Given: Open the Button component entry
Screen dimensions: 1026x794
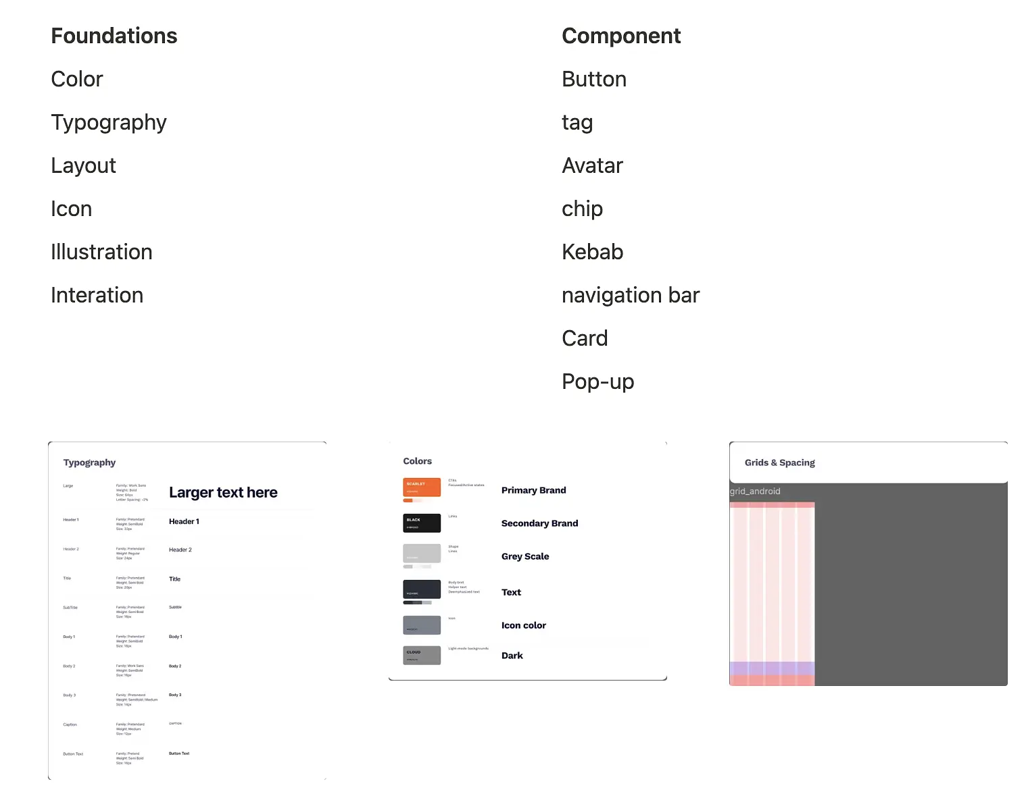Looking at the screenshot, I should [x=594, y=79].
